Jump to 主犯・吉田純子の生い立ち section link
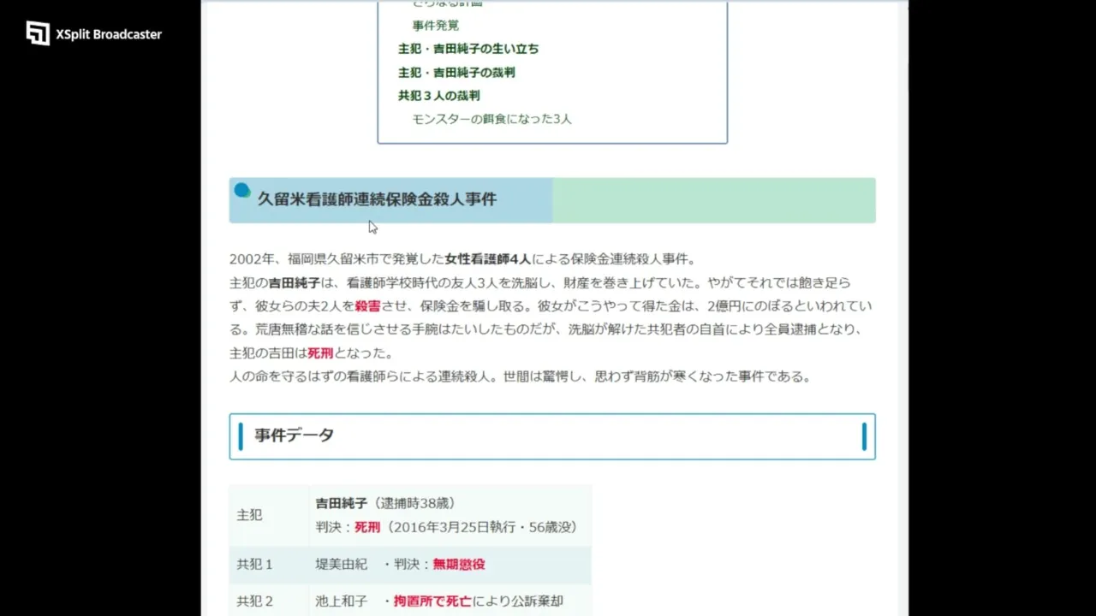This screenshot has width=1096, height=616. (x=468, y=49)
